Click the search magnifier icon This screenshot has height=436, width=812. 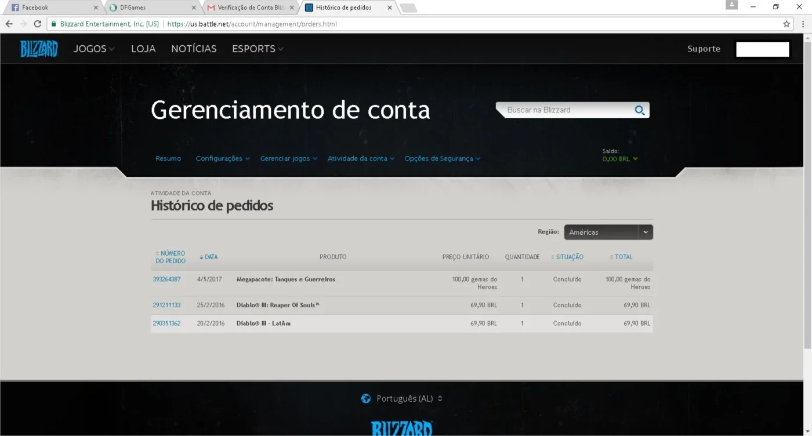coord(640,110)
